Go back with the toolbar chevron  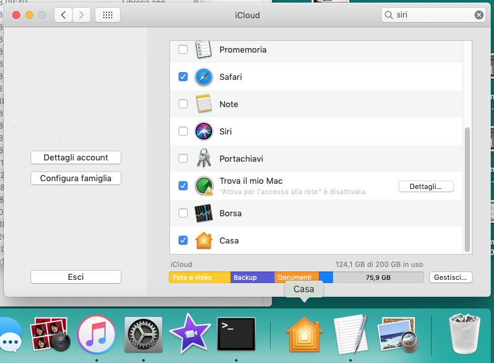[63, 15]
